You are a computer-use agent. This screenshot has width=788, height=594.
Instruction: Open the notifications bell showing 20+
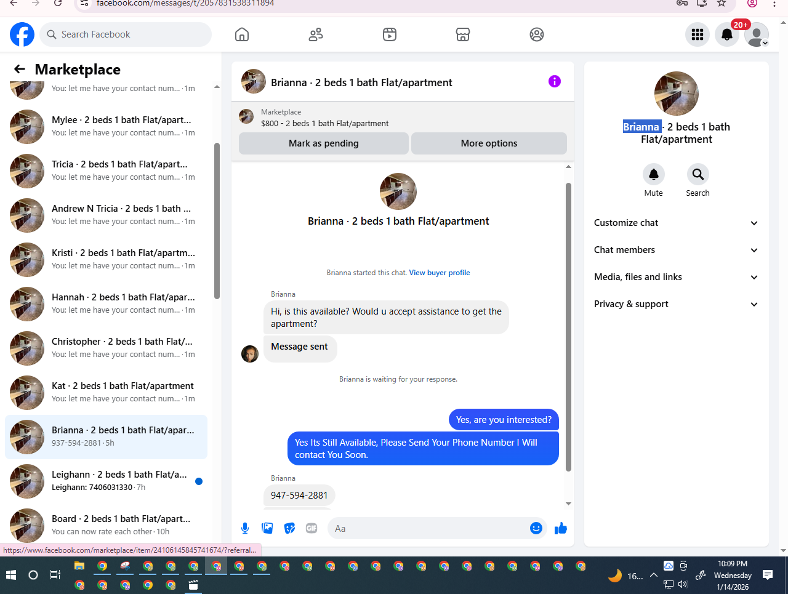[727, 34]
